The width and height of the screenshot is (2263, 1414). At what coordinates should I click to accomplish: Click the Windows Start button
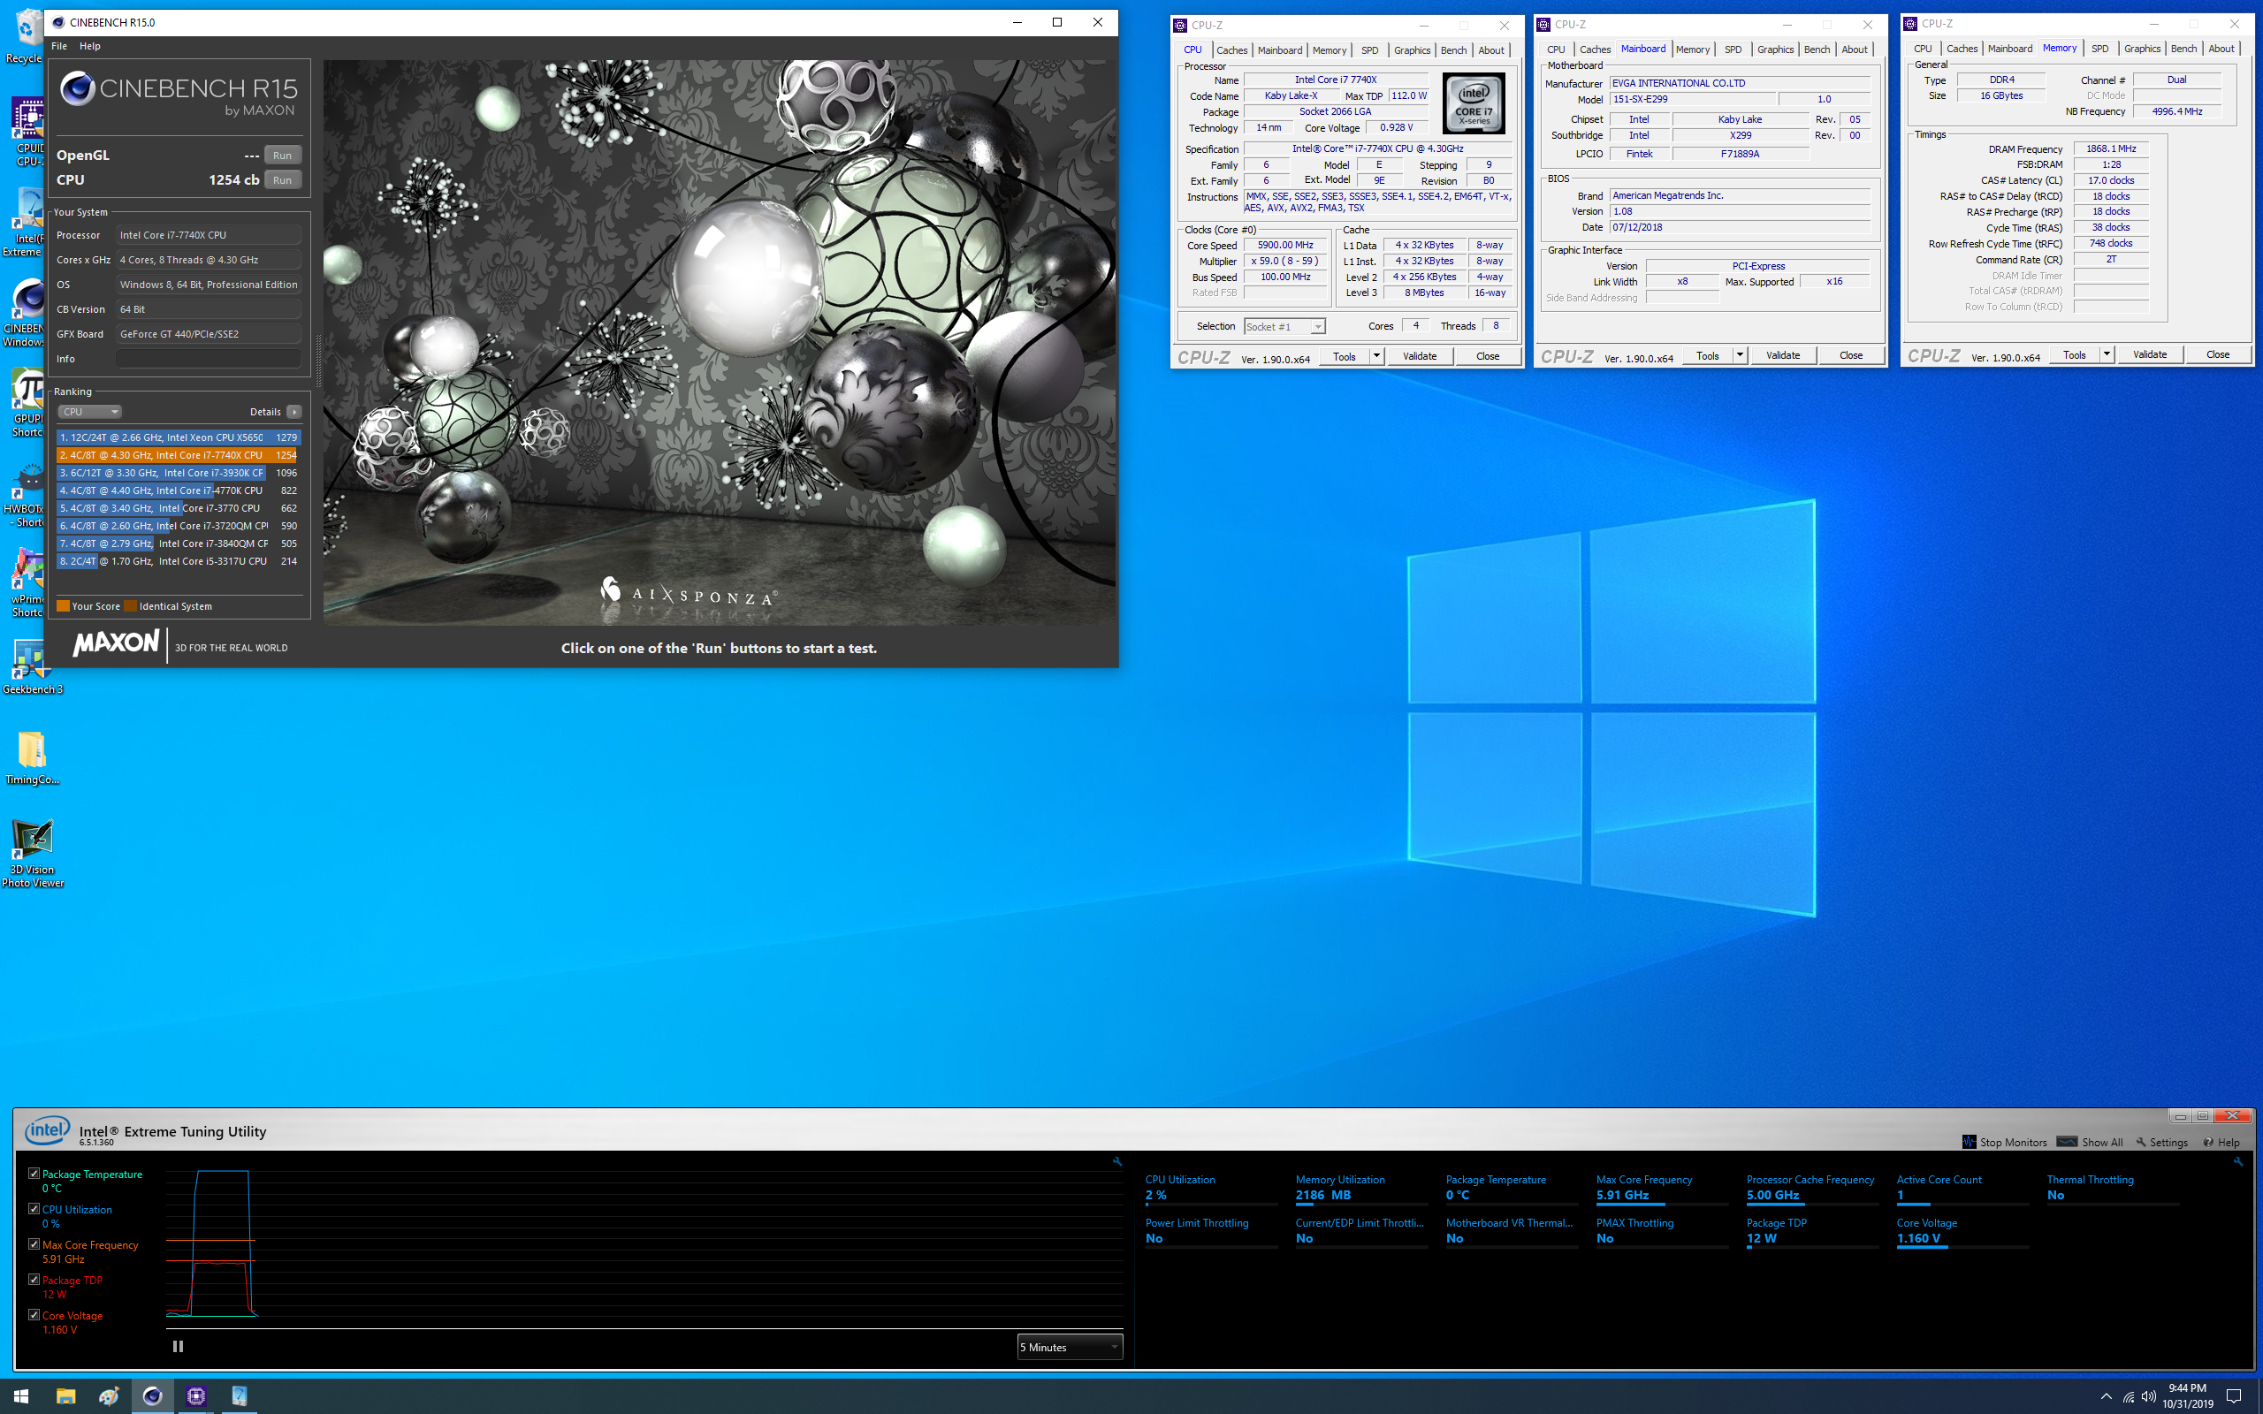pos(20,1396)
